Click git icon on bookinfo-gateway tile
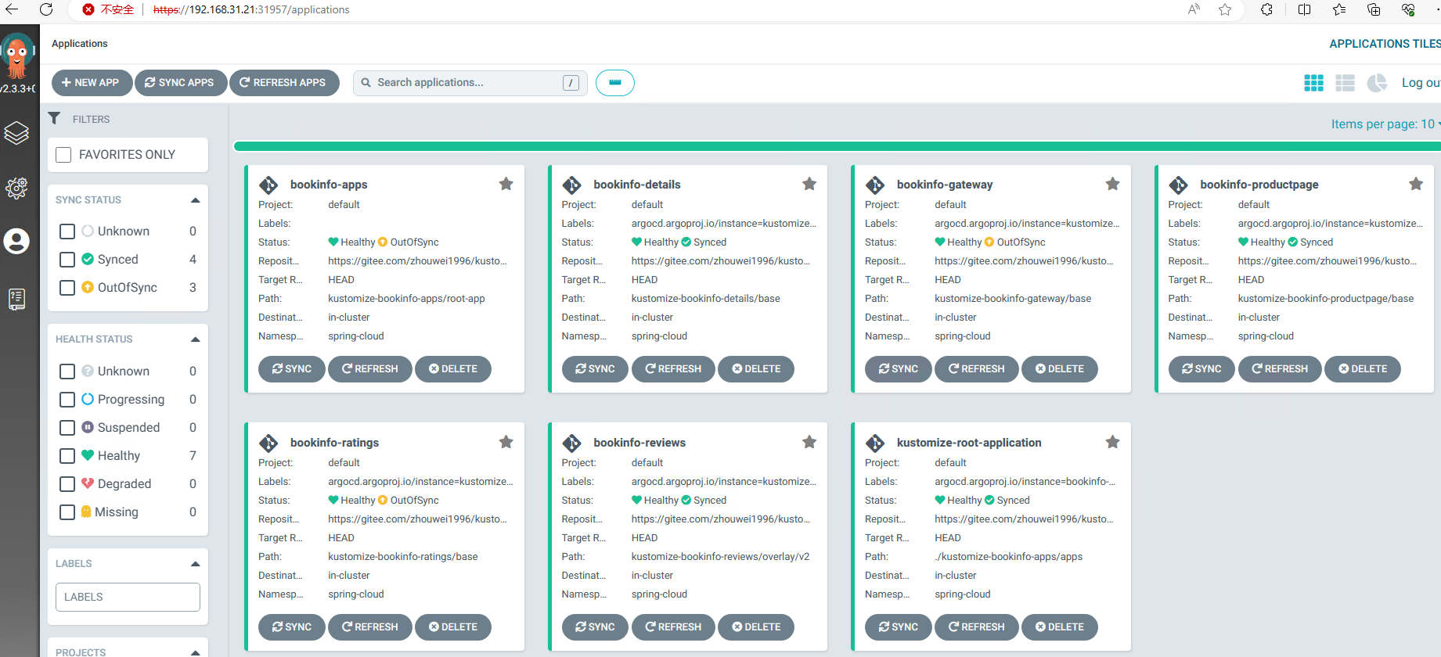The width and height of the screenshot is (1441, 657). coord(875,185)
